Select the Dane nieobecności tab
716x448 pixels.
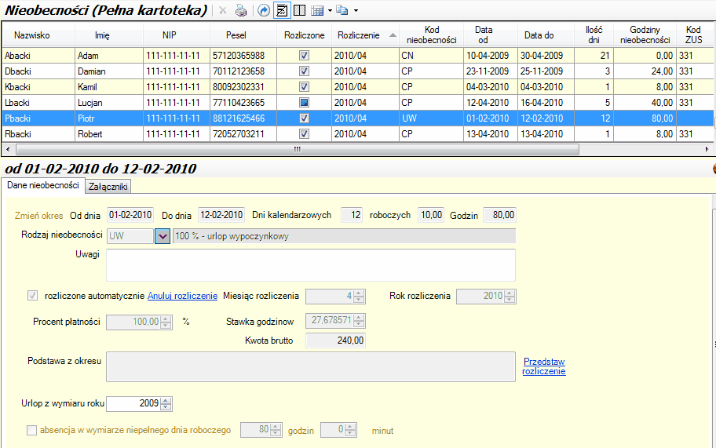pyautogui.click(x=42, y=185)
